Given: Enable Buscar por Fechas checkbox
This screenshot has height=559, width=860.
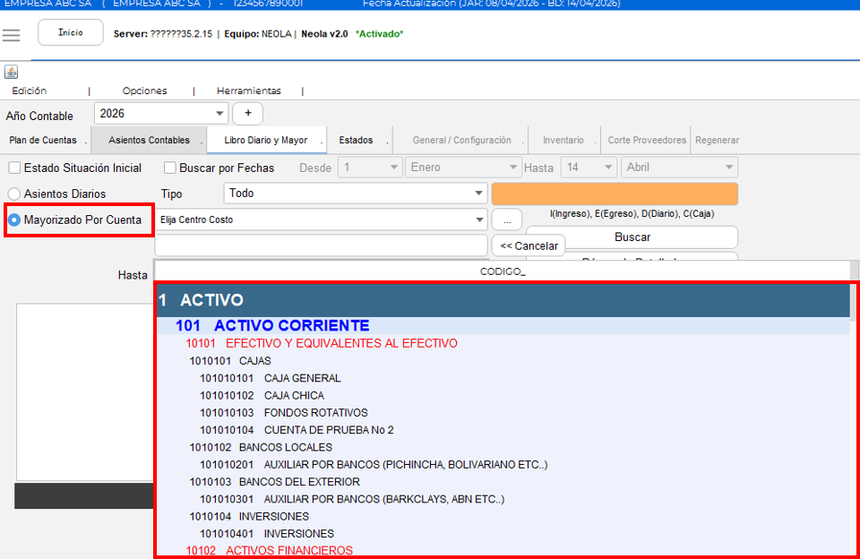Looking at the screenshot, I should pos(170,168).
